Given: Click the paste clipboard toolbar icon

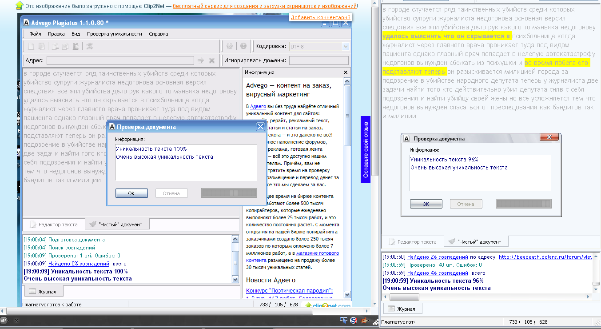Looking at the screenshot, I should 76,46.
